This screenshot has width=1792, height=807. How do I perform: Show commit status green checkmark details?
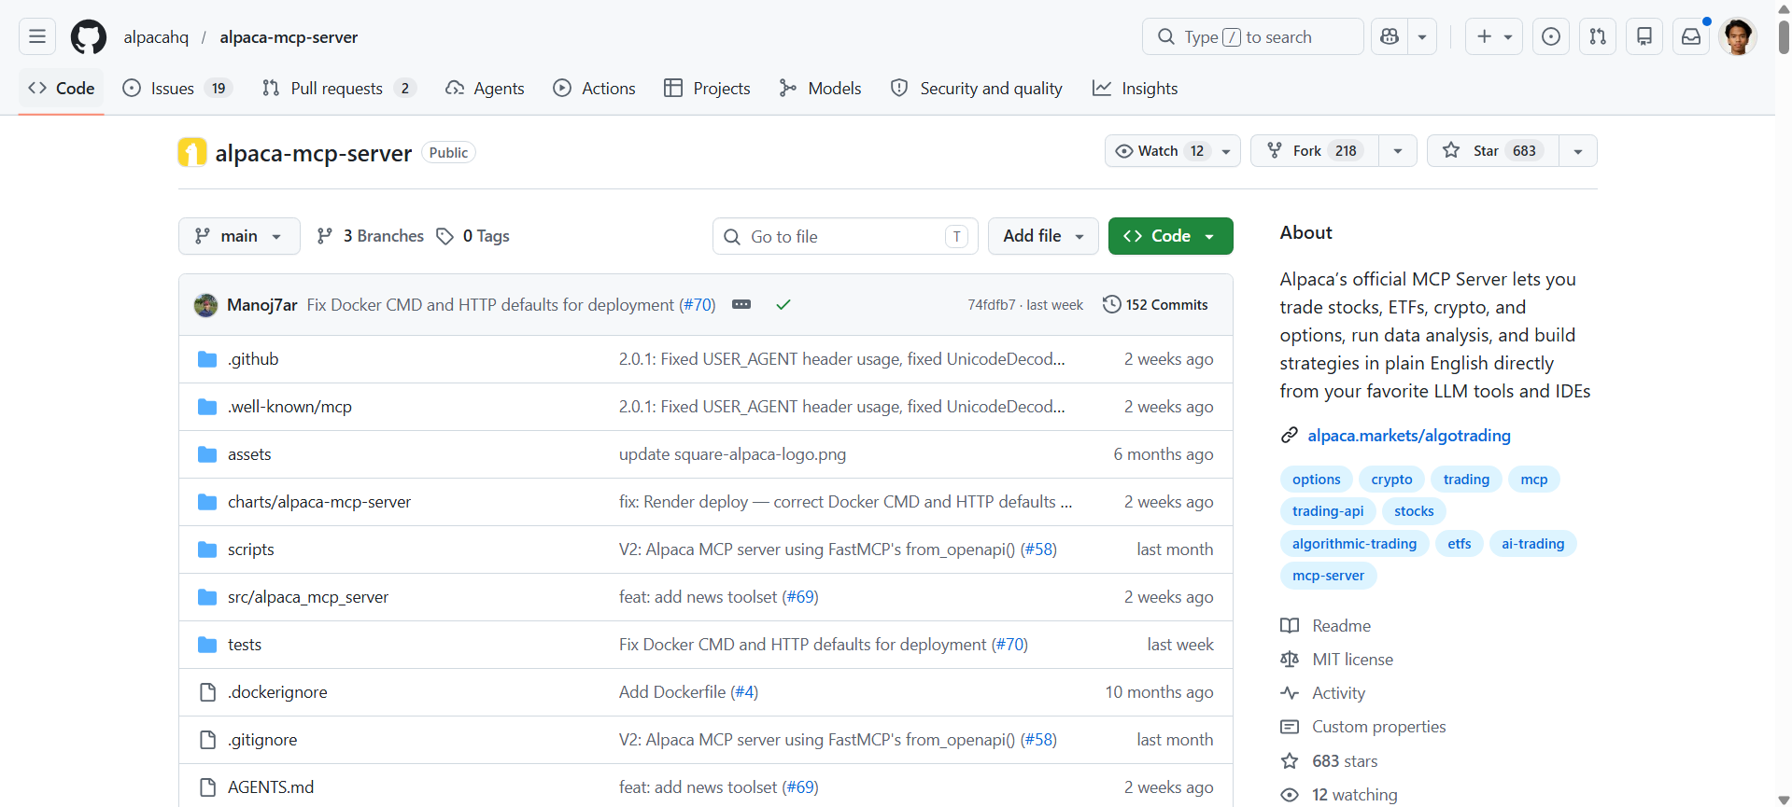tap(783, 305)
